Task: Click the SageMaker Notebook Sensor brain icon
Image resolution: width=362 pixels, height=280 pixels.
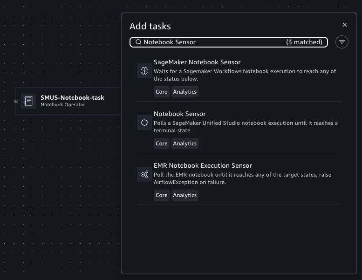Action: pyautogui.click(x=144, y=71)
